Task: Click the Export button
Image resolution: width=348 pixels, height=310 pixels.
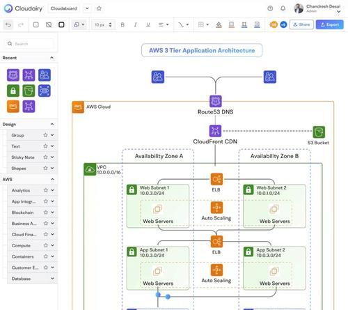Action: tap(330, 24)
